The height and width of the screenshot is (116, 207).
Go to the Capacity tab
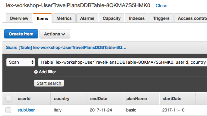coord(112,18)
